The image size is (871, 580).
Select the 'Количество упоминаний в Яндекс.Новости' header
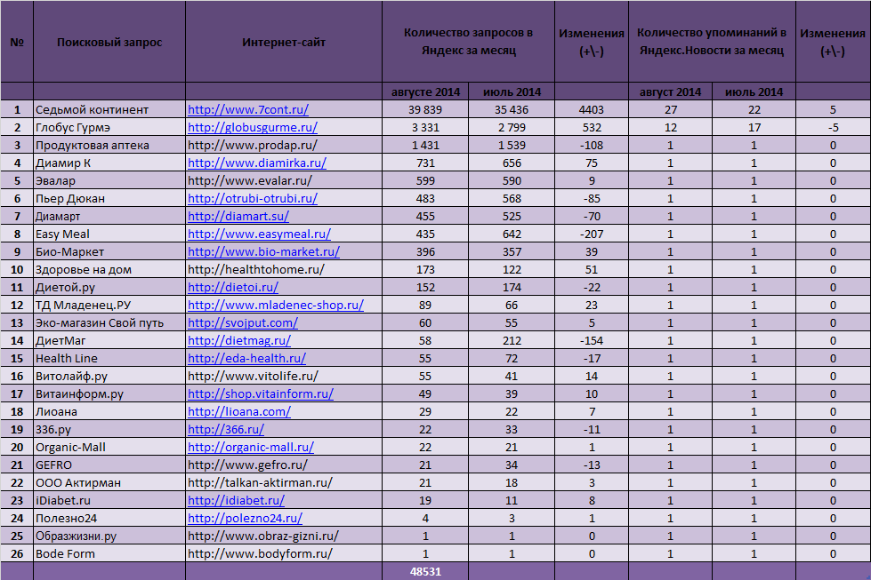tap(712, 42)
